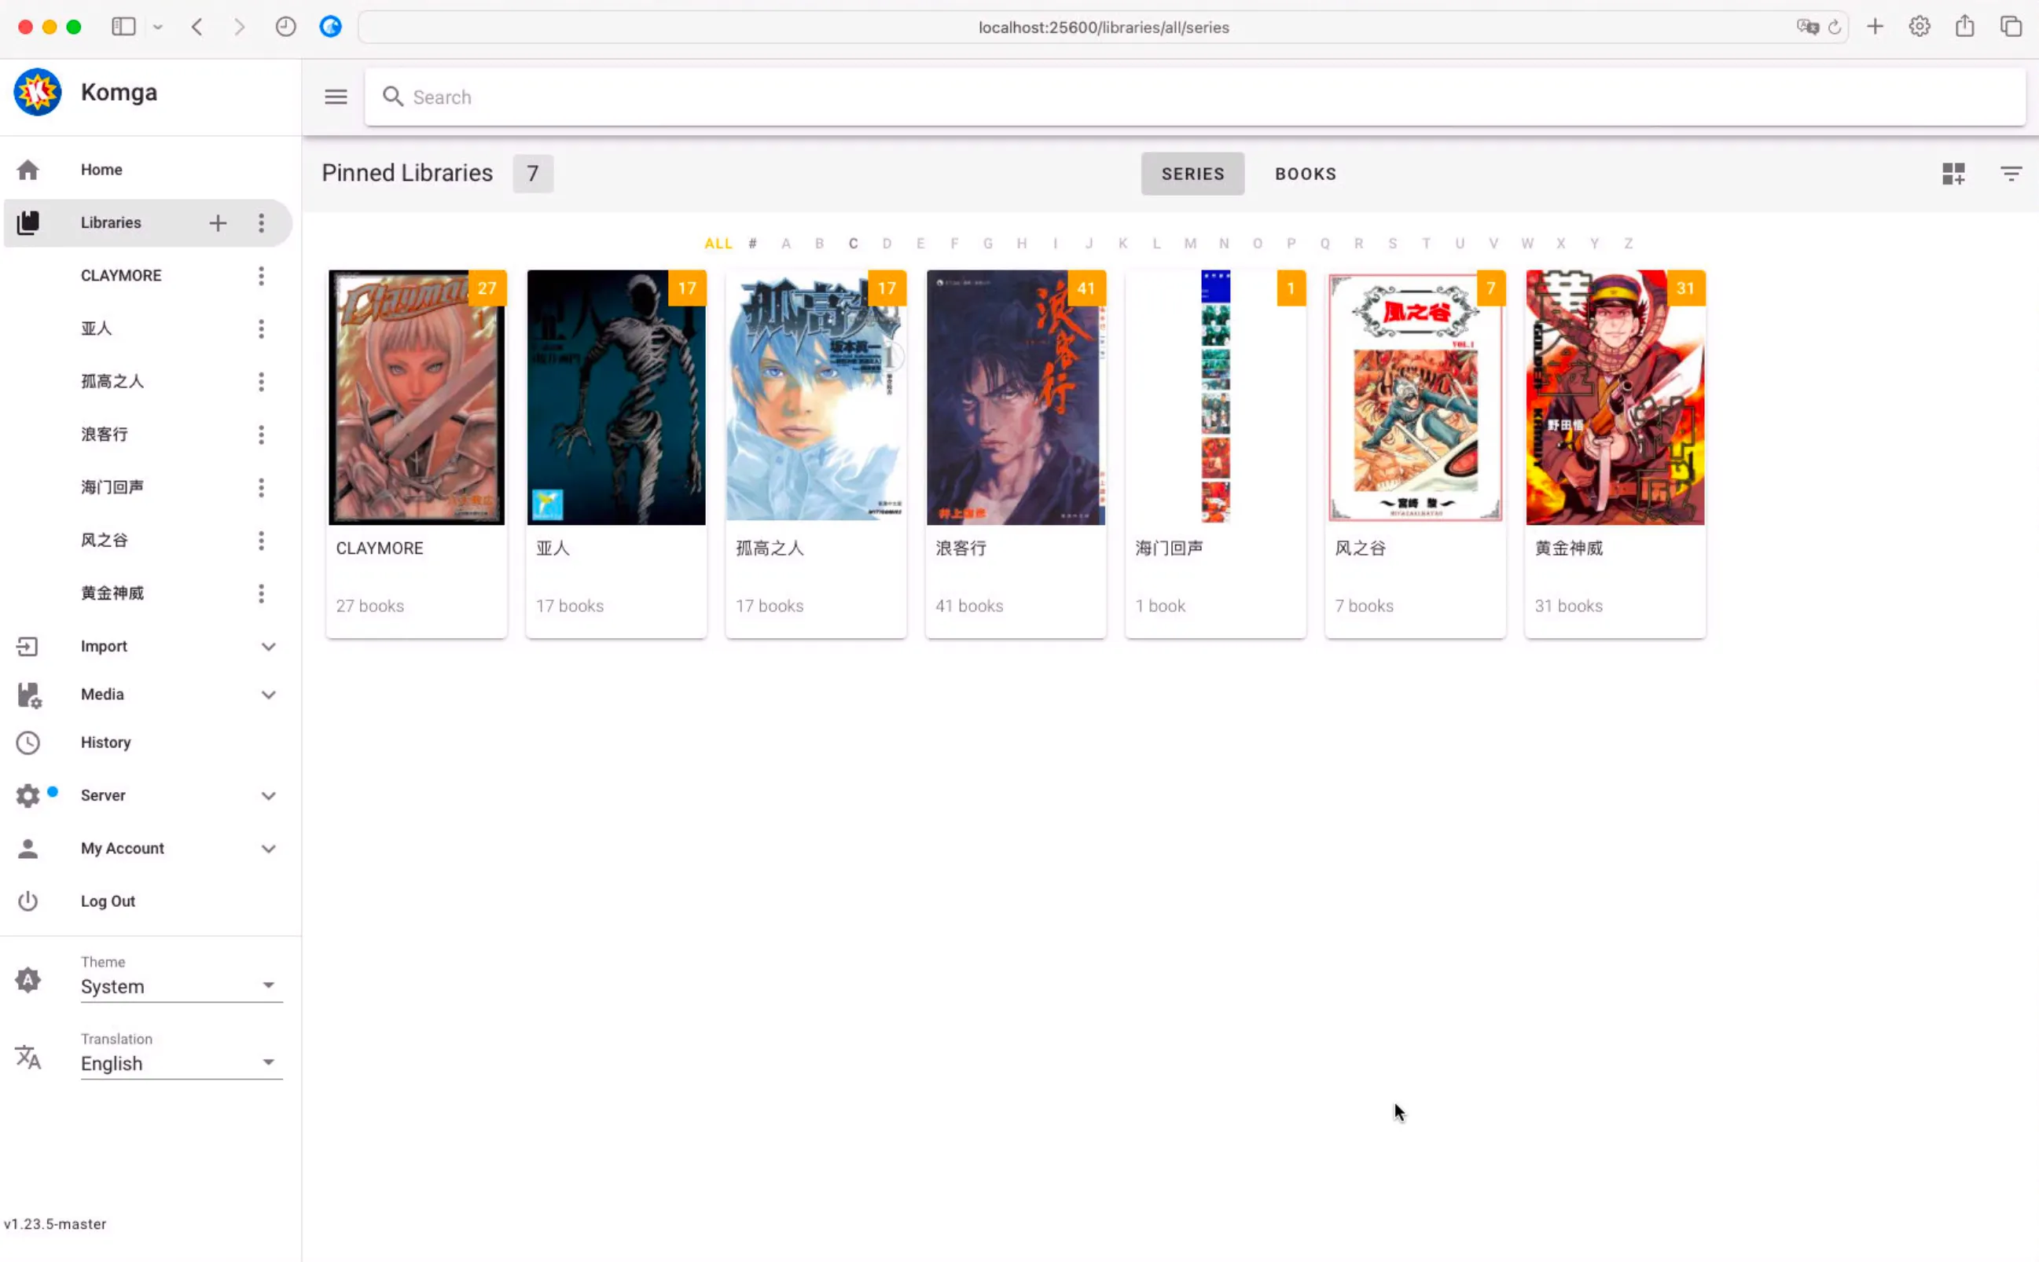The width and height of the screenshot is (2039, 1262).
Task: Select the SERIES tab
Action: coord(1192,174)
